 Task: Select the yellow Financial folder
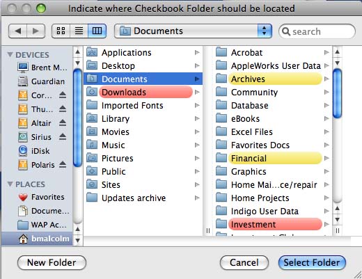pos(272,159)
